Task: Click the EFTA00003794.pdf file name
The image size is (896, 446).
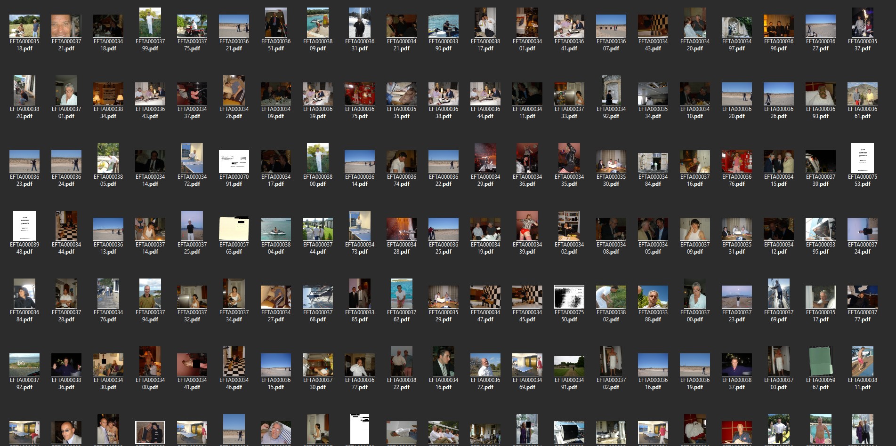Action: tap(150, 316)
